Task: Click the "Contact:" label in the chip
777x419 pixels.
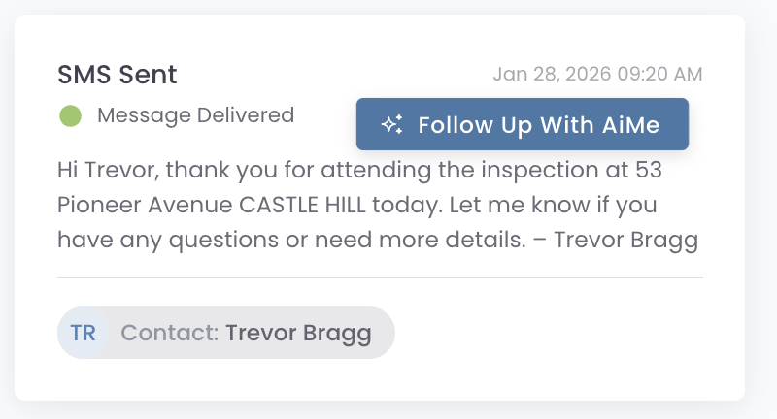Action: pos(170,334)
